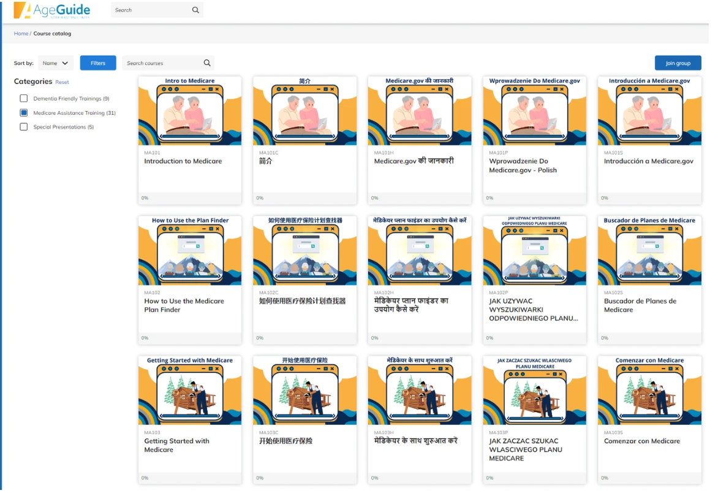Check the Dementia Friendly Trainings checkbox
This screenshot has width=718, height=493.
click(24, 98)
